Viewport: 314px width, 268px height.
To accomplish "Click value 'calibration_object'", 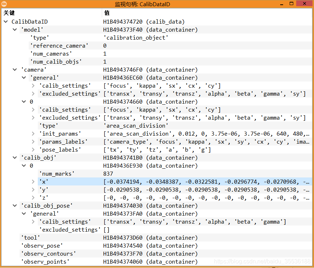I will pyautogui.click(x=136, y=38).
